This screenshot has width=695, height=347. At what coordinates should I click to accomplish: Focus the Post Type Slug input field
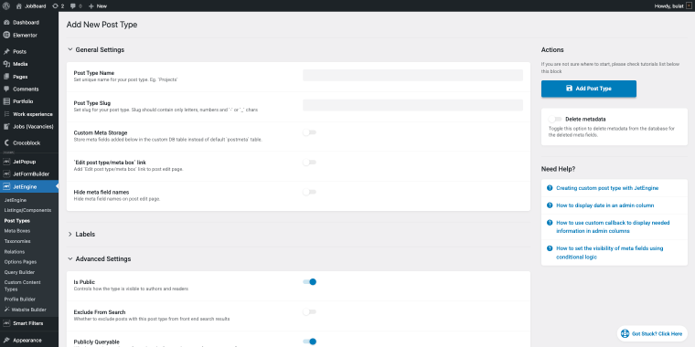coord(412,105)
